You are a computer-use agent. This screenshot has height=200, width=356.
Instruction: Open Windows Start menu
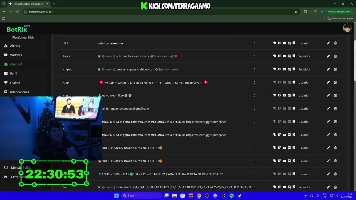coord(117,196)
